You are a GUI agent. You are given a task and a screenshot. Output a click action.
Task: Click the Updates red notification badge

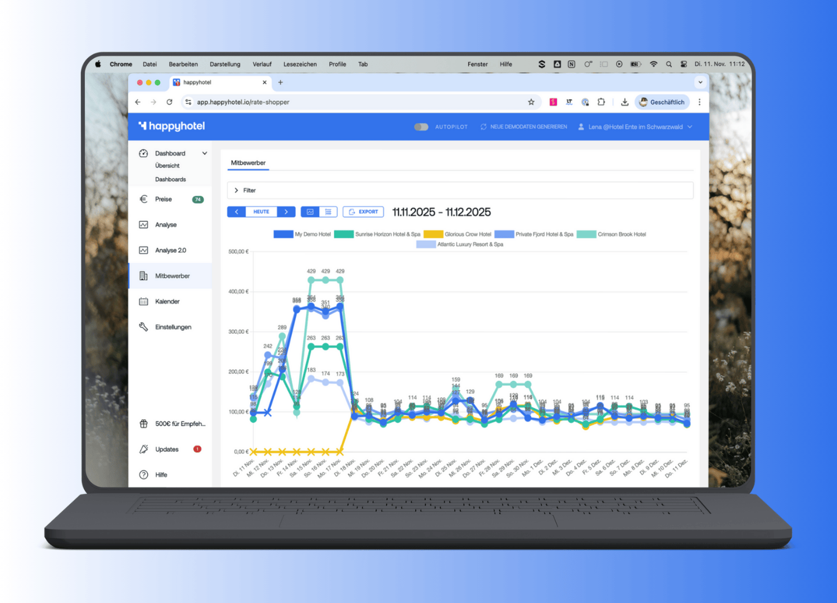[197, 449]
